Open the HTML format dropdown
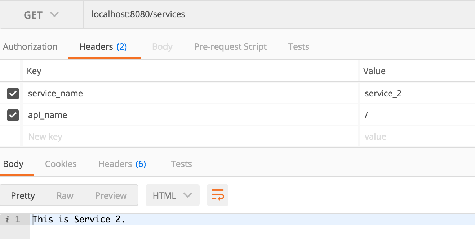This screenshot has width=475, height=239. click(172, 195)
